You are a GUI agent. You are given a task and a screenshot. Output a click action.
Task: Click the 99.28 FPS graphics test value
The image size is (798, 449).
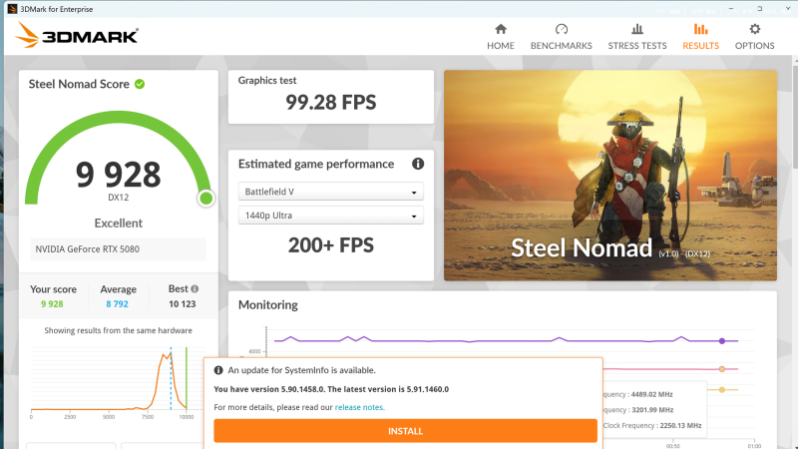(331, 103)
